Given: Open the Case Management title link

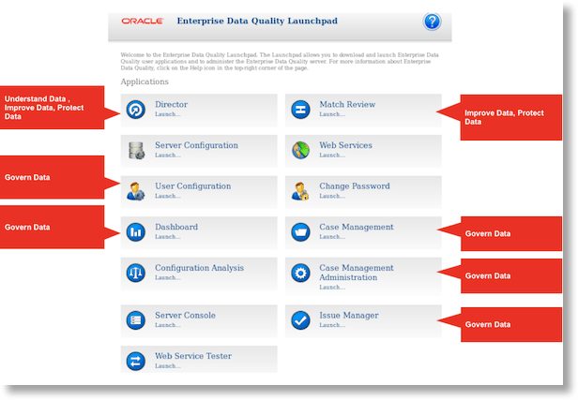Looking at the screenshot, I should pos(357,227).
